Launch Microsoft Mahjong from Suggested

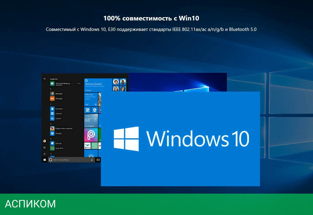60,84
